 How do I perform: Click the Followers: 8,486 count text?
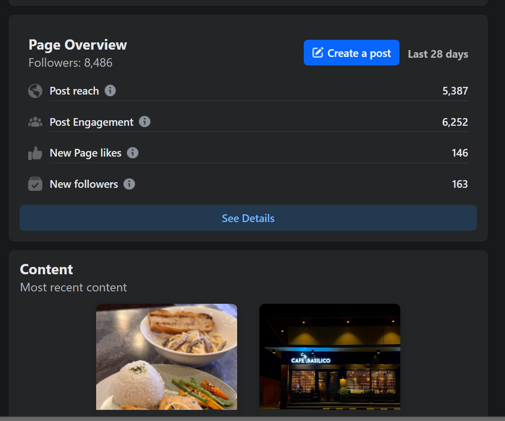point(70,63)
